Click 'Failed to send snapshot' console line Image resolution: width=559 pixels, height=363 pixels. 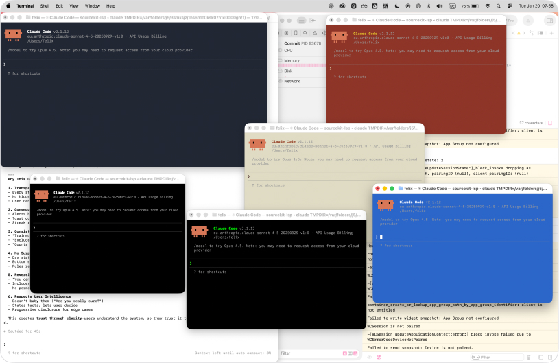point(420,348)
